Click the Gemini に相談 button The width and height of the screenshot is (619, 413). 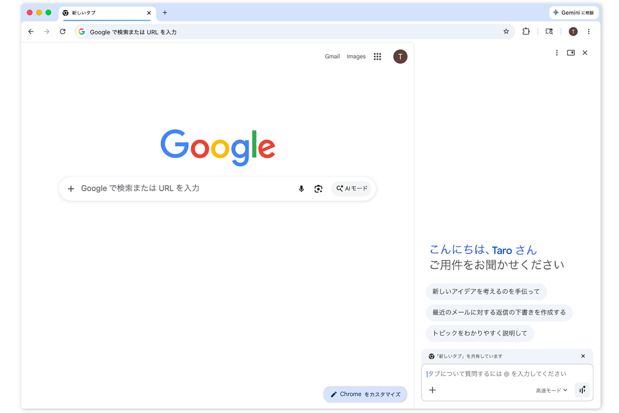click(574, 12)
